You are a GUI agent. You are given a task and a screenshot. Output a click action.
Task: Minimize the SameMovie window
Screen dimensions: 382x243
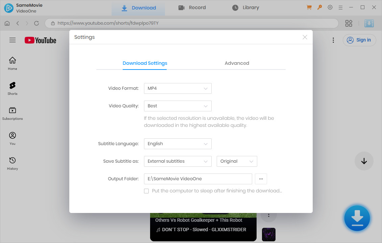coord(351,7)
